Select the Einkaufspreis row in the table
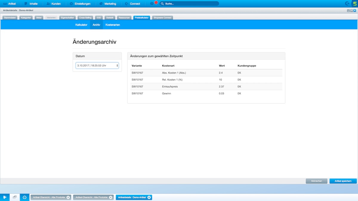The width and height of the screenshot is (358, 201). [206, 87]
